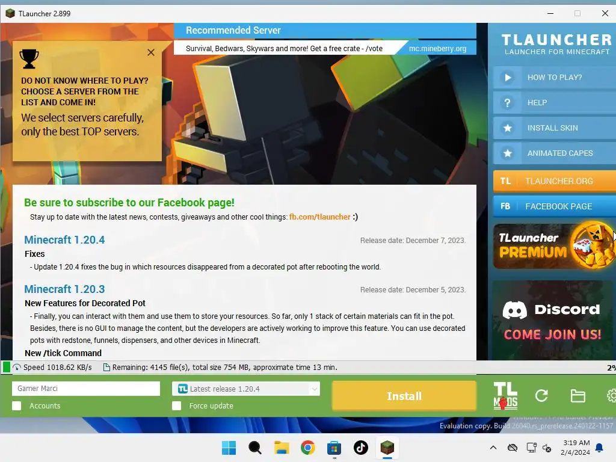Screen dimensions: 616x462
Task: Click the Gamer Marci username field
Action: click(86, 389)
